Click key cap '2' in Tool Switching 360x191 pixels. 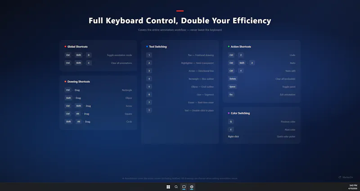point(149,63)
